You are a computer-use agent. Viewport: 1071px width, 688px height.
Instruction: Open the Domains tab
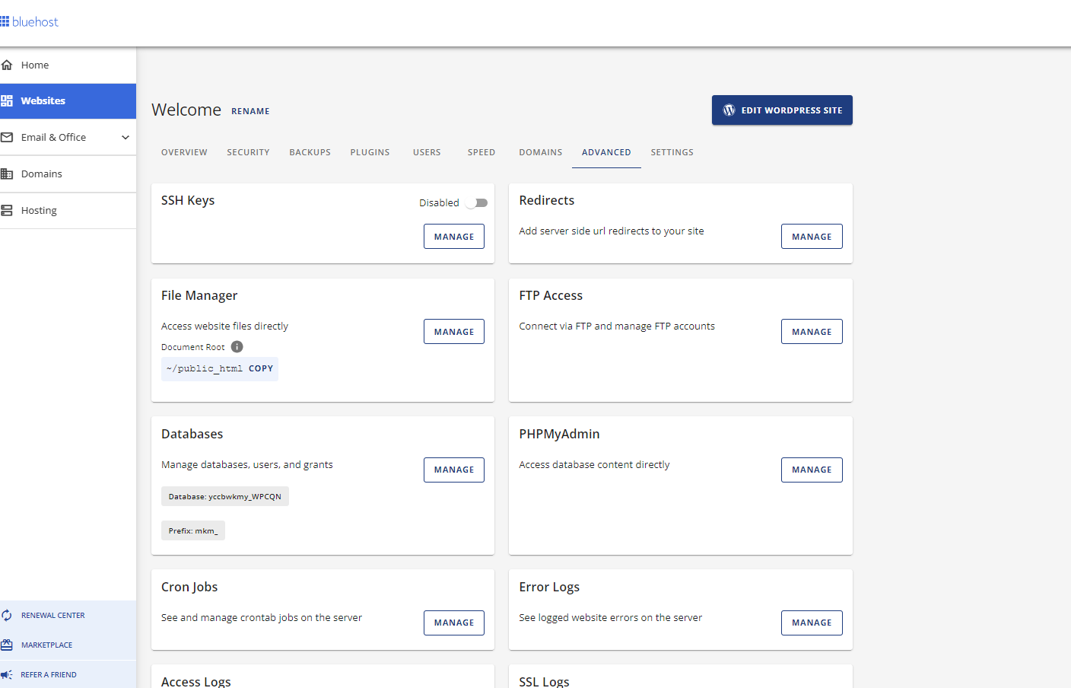point(541,152)
